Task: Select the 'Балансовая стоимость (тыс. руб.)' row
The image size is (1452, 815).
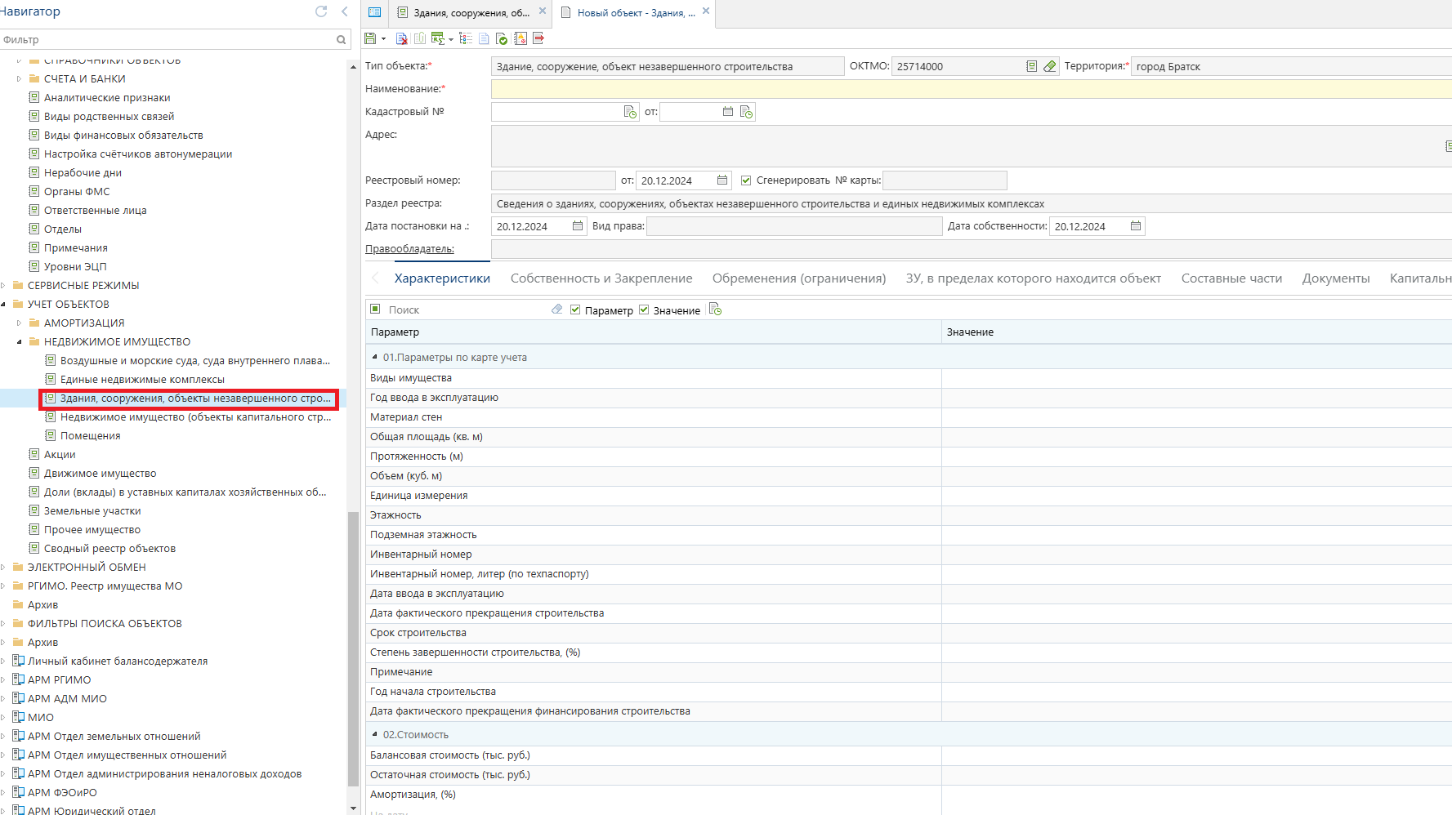Action: (909, 755)
